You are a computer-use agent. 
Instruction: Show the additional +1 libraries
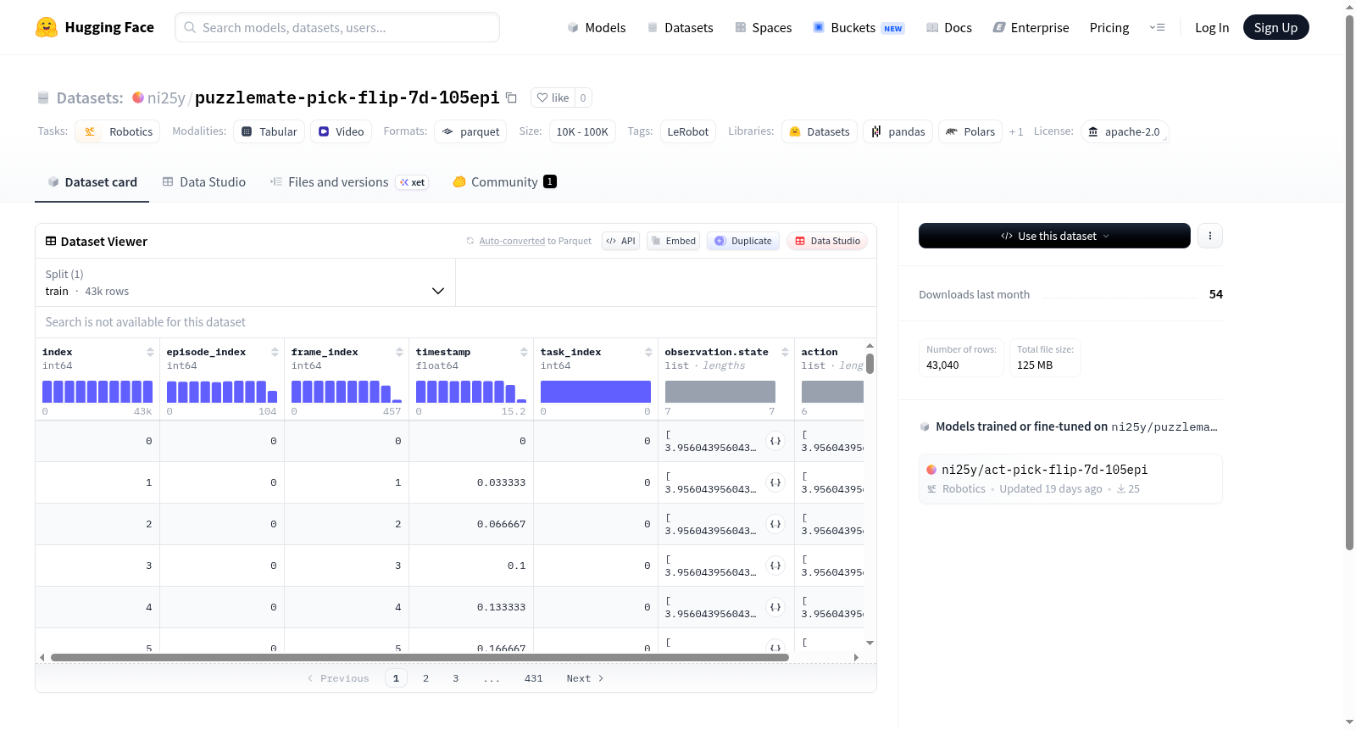point(1016,131)
